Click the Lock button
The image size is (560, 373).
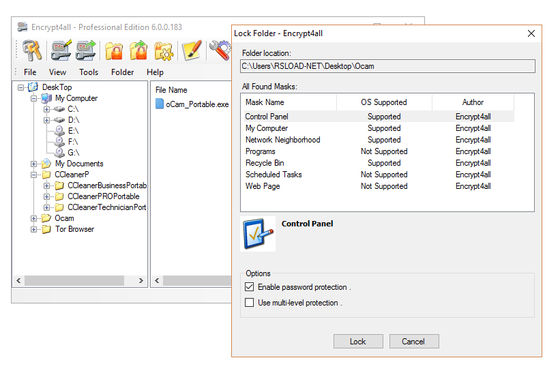point(358,341)
